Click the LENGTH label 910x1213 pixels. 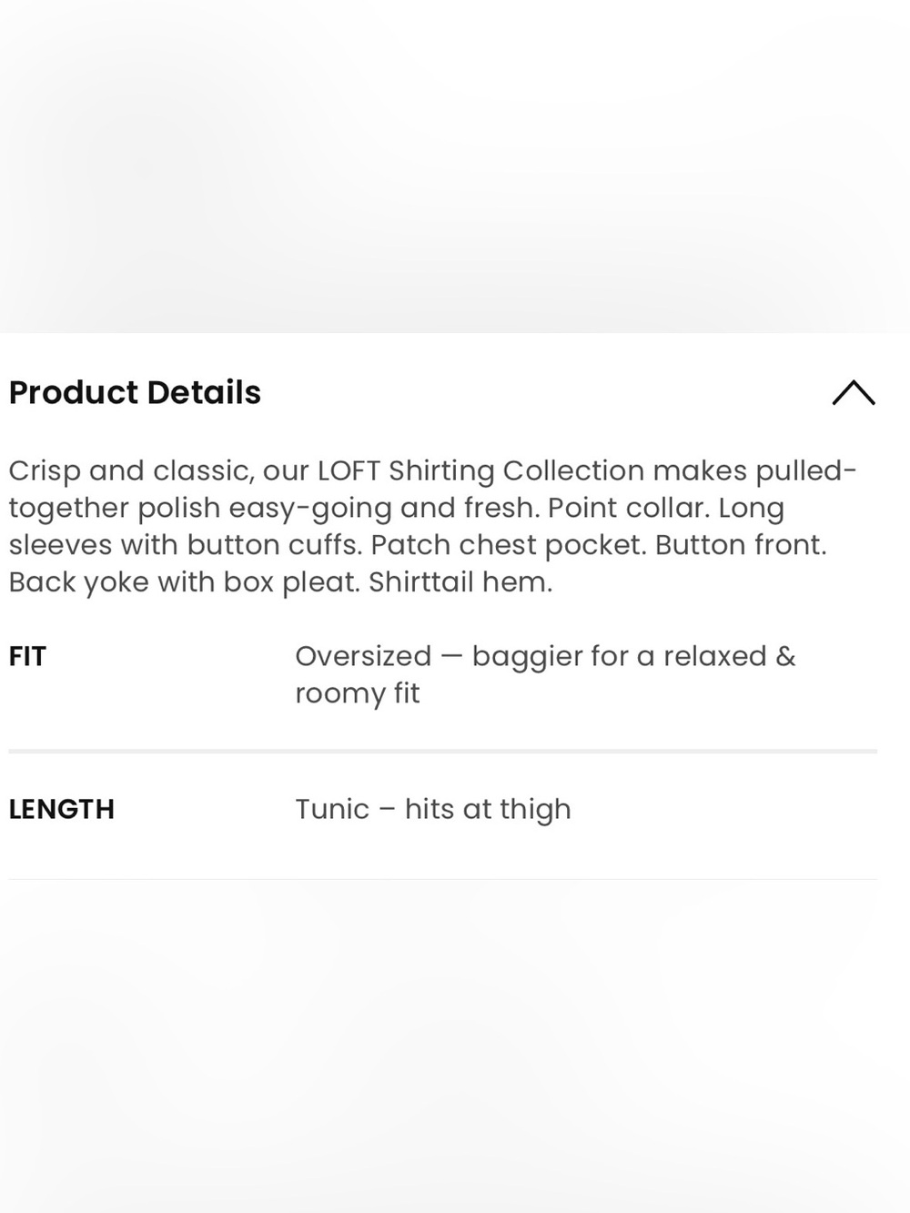(62, 809)
